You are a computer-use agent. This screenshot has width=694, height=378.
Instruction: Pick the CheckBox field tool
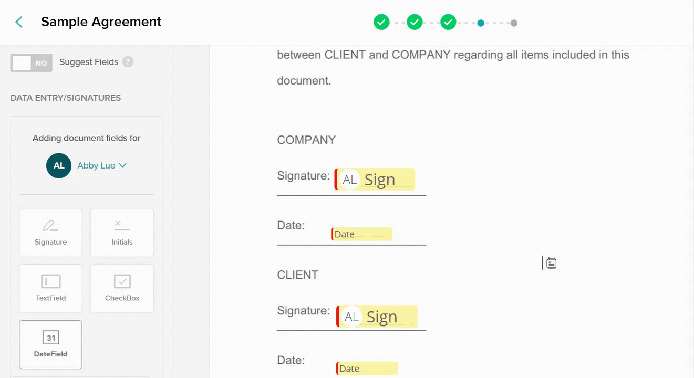pyautogui.click(x=122, y=288)
